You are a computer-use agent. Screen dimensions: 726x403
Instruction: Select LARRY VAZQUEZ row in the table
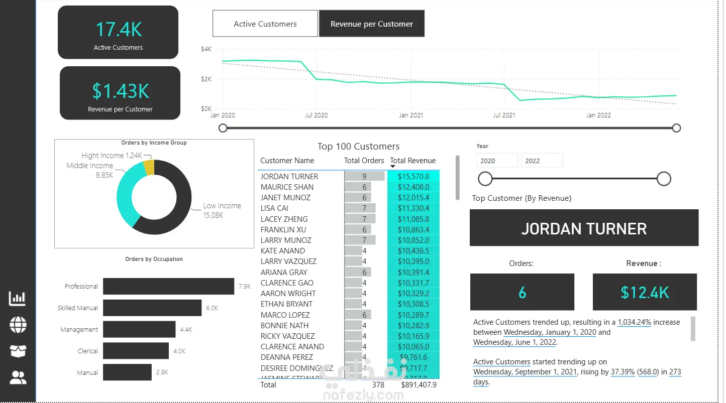coord(349,261)
